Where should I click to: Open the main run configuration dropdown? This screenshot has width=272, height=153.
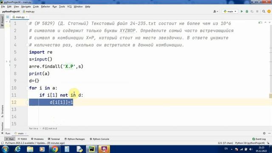[230, 11]
